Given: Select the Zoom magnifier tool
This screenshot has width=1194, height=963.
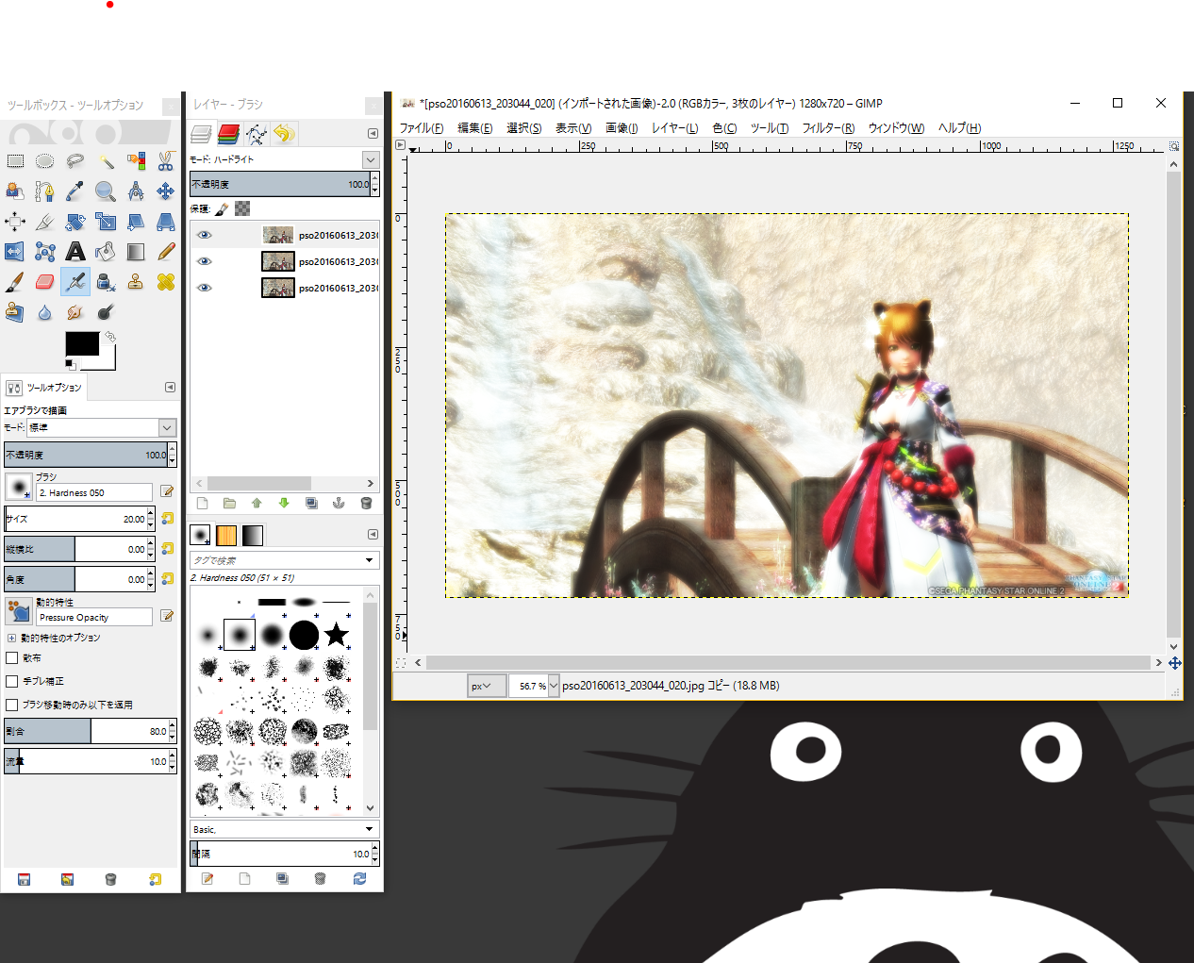Looking at the screenshot, I should tap(106, 191).
